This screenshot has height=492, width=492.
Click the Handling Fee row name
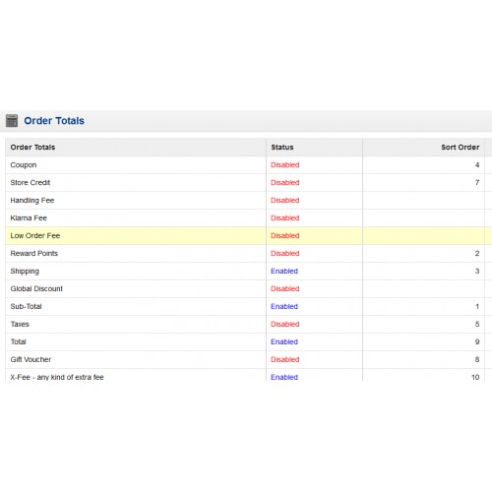[x=32, y=201]
